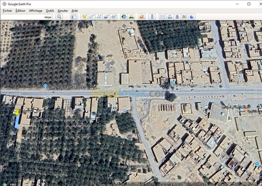Click the 1985 historical imagery year button
This screenshot has width=262, height=186.
[x=13, y=184]
